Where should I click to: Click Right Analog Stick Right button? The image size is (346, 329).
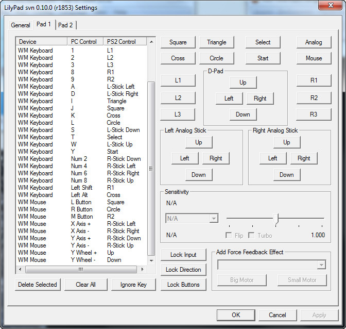point(304,158)
